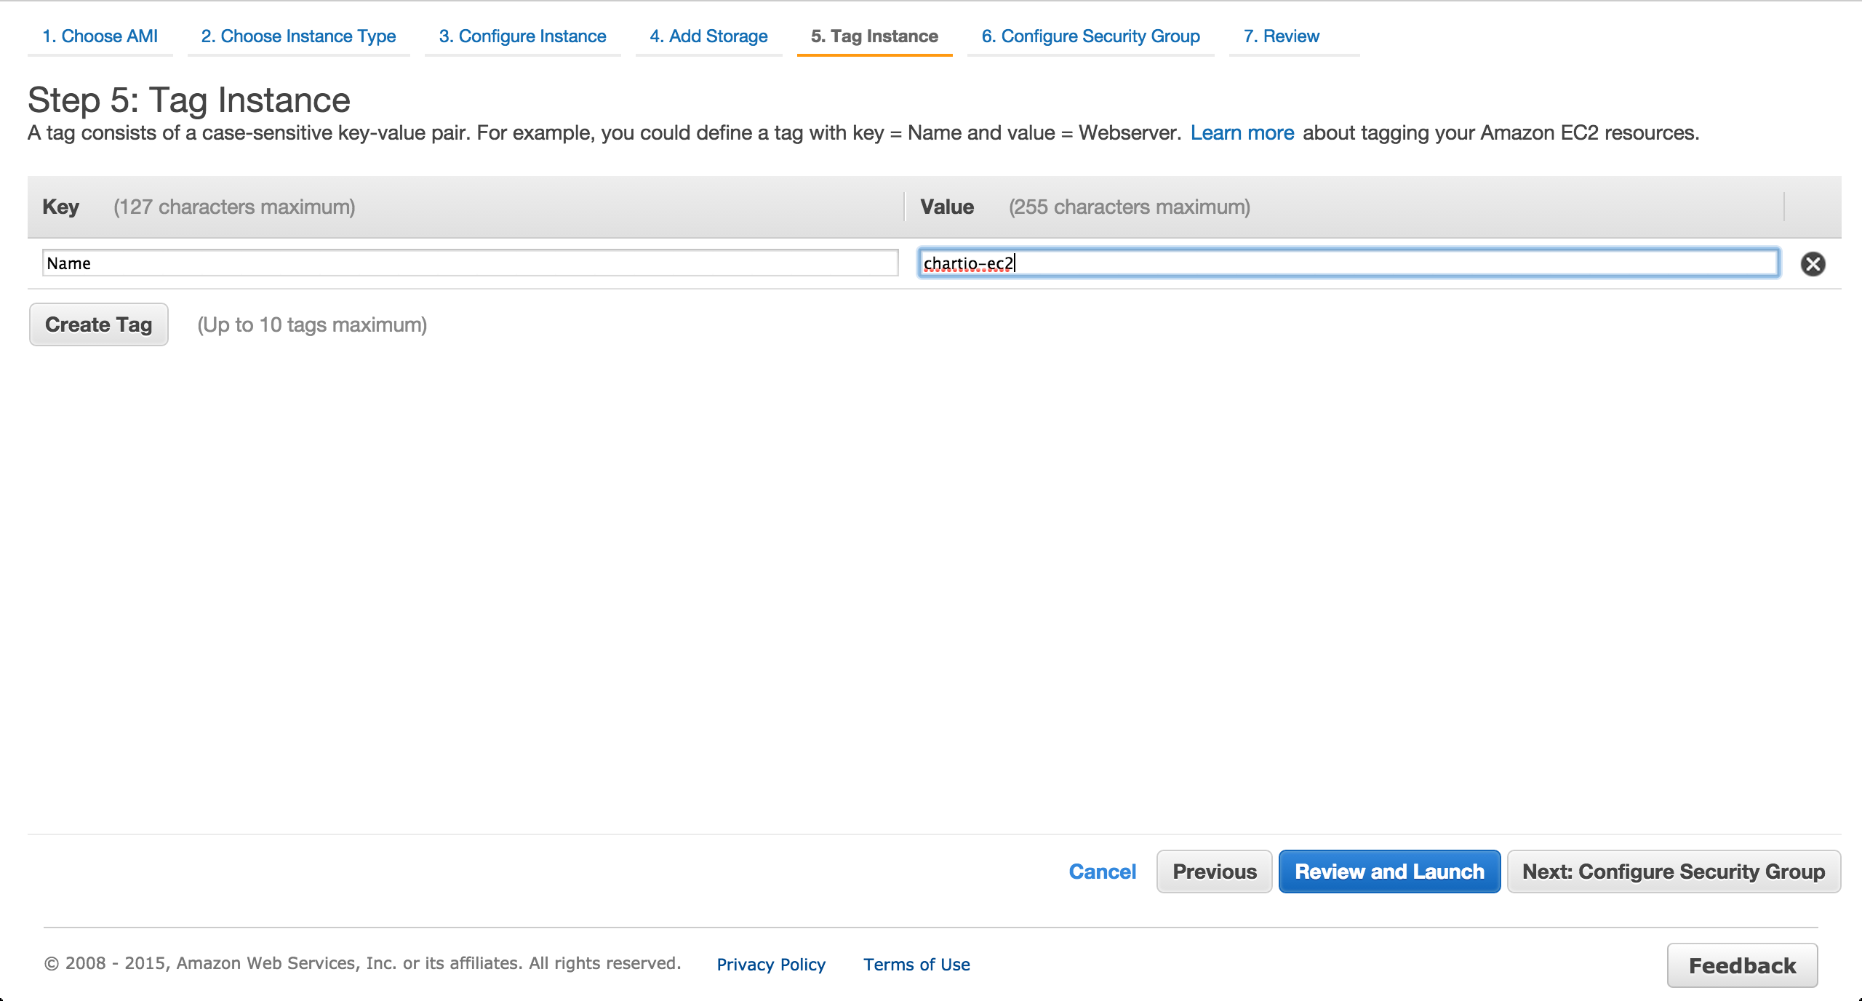This screenshot has width=1862, height=1001.
Task: Click in the Key input field
Action: pyautogui.click(x=470, y=263)
